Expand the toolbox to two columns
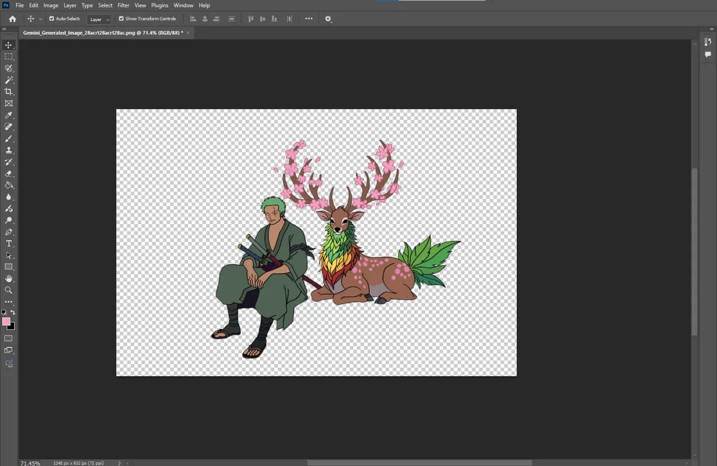The height and width of the screenshot is (466, 717). click(4, 29)
